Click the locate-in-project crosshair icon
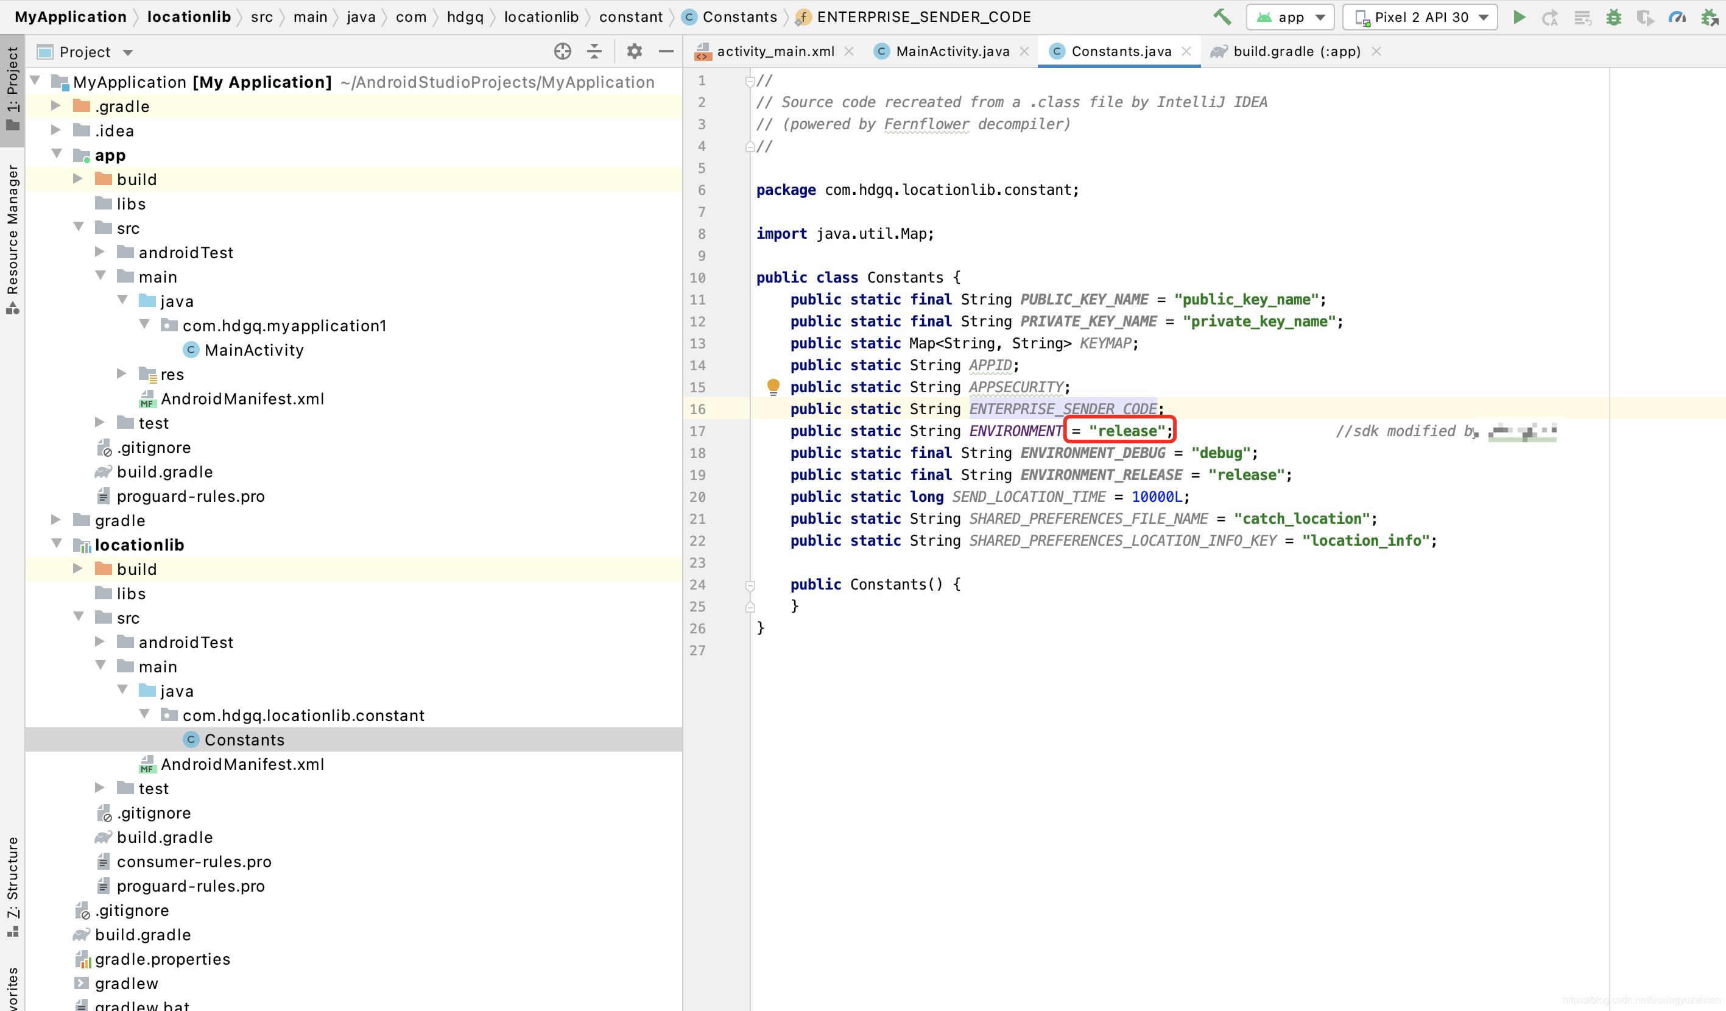The width and height of the screenshot is (1726, 1011). (x=562, y=51)
